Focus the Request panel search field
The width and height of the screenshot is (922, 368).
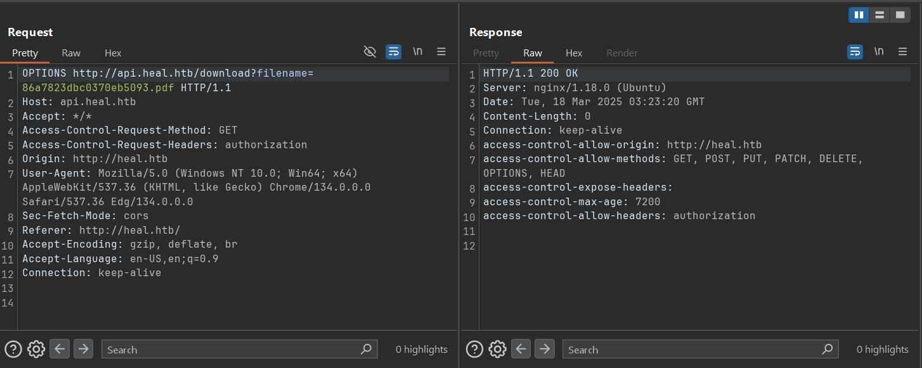coord(239,349)
